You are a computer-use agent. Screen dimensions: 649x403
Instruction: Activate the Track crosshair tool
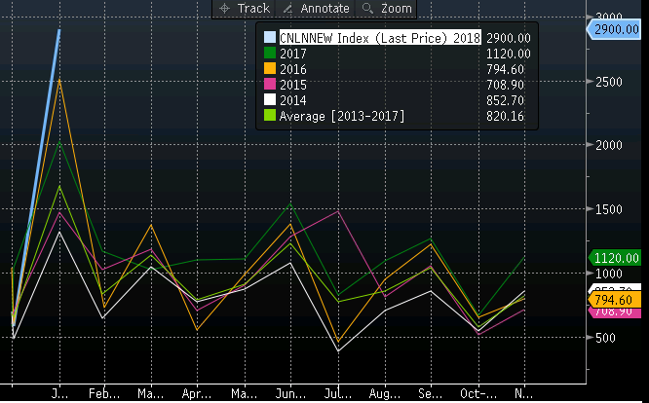[x=245, y=8]
